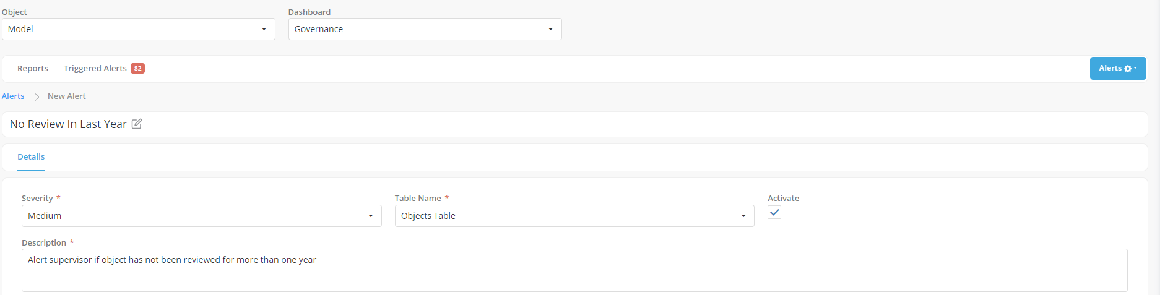Click the Object field caret arrow
This screenshot has height=295, width=1160.
click(x=264, y=29)
